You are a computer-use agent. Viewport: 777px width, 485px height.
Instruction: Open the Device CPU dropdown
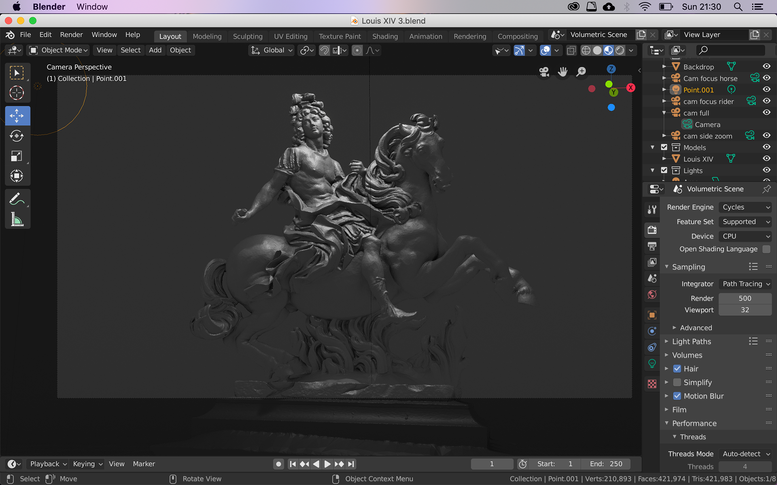(745, 236)
